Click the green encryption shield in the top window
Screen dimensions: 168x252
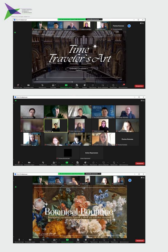tap(15, 32)
